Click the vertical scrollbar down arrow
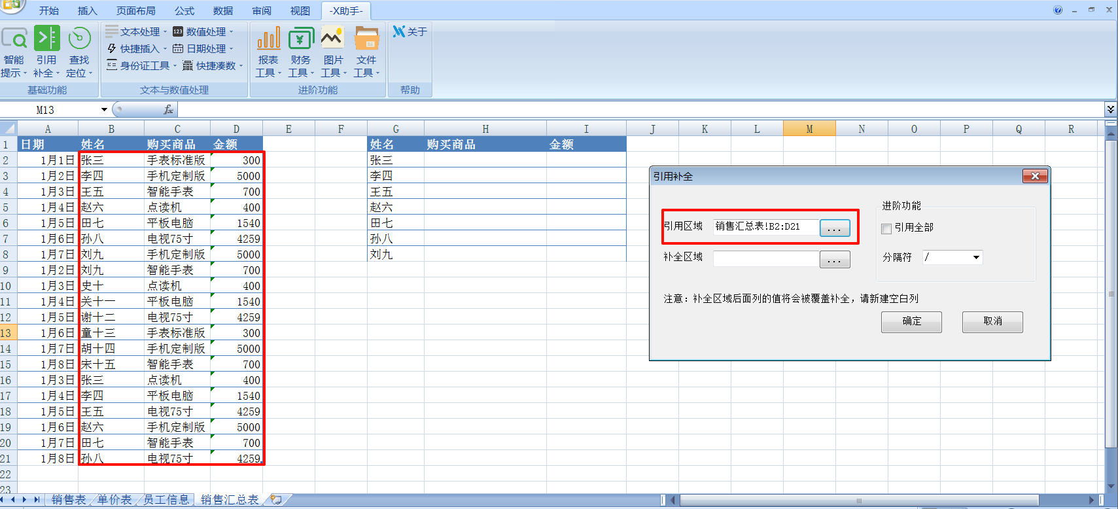The height and width of the screenshot is (509, 1118). coord(1111,486)
